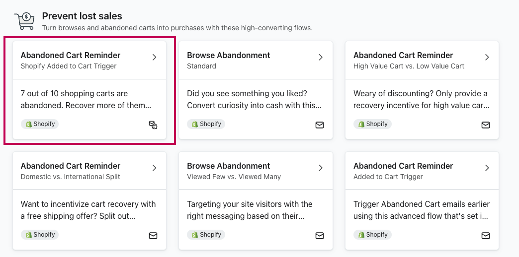
Task: Click the 'Turn browses and abandoned carts into purchases' subheading
Action: (177, 28)
